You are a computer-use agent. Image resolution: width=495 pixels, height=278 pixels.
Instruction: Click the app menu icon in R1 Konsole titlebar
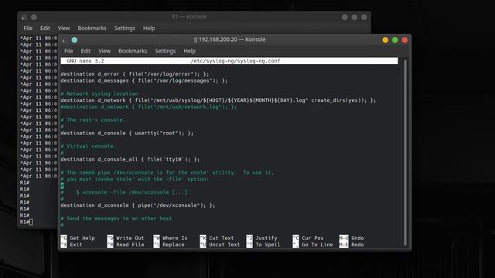(24, 17)
